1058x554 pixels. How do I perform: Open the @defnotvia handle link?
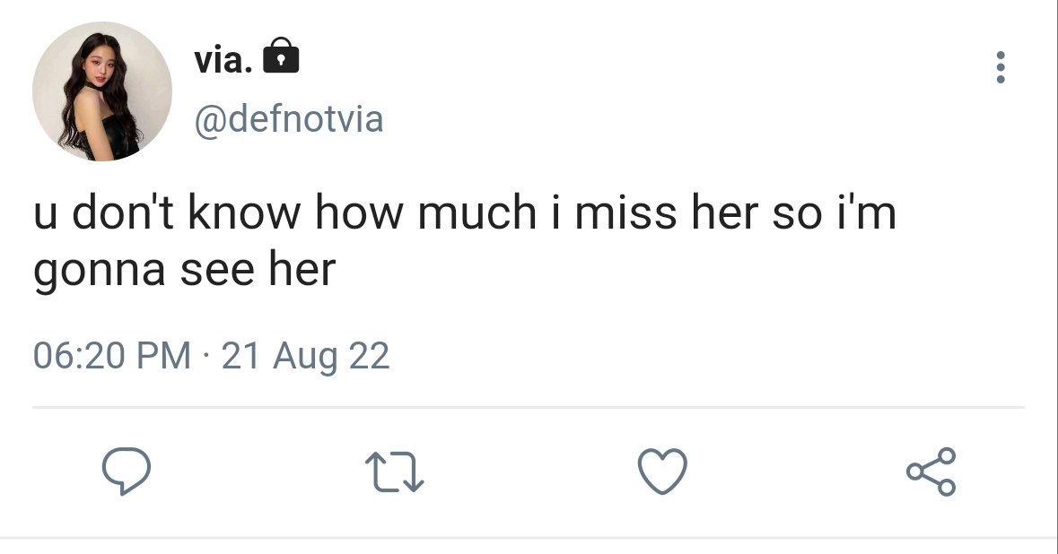tap(289, 120)
